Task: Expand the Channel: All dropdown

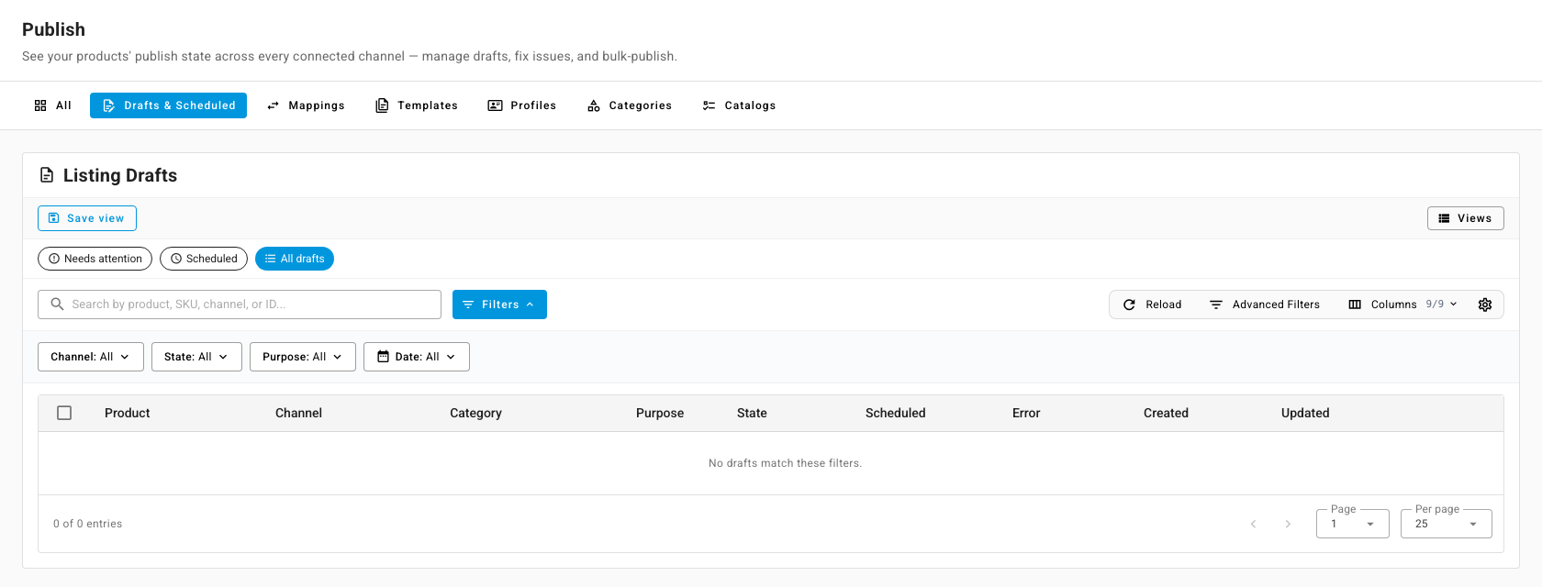Action: click(x=91, y=357)
